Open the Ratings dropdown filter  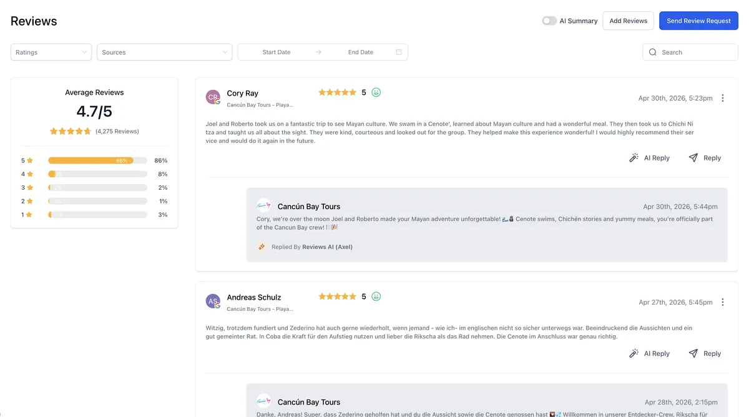(x=51, y=52)
